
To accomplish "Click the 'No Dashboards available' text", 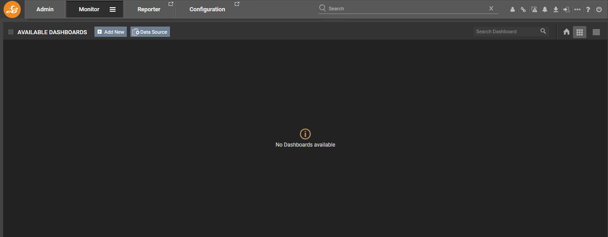I will pos(305,145).
